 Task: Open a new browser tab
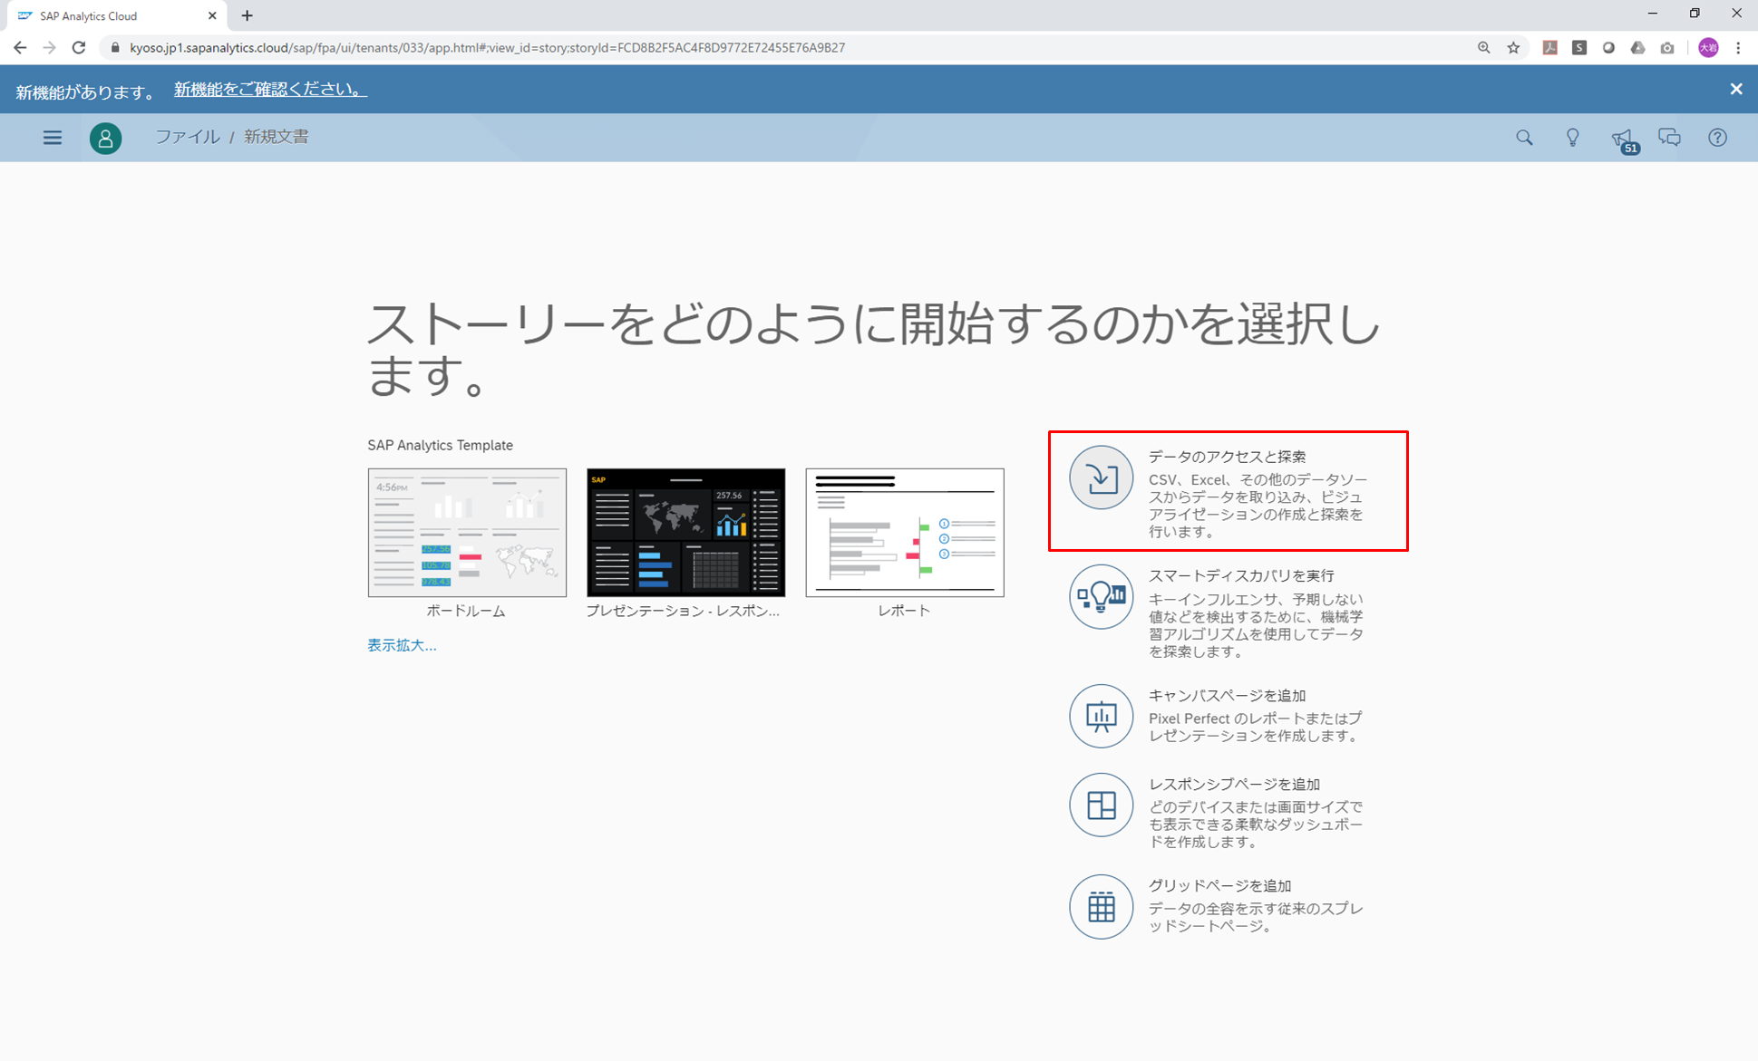click(x=247, y=15)
